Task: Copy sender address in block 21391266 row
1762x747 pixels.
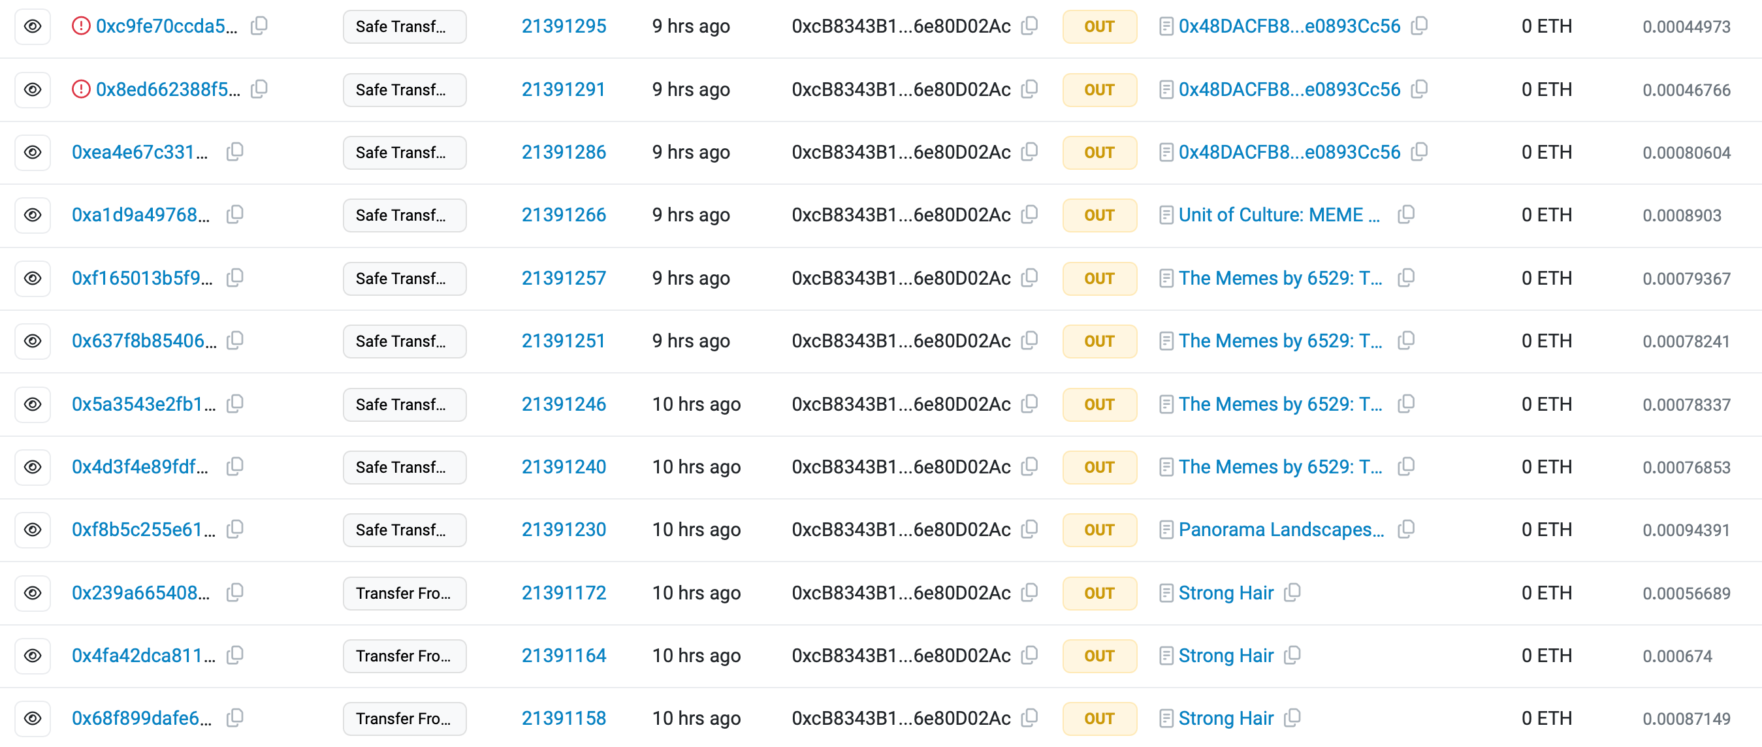Action: tap(1029, 215)
